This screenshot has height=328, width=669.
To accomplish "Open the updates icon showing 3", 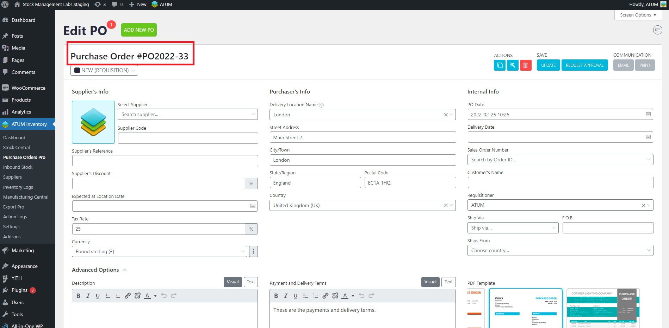I will coord(100,5).
